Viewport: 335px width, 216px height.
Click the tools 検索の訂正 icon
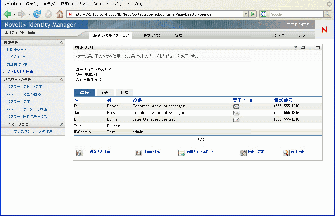(x=243, y=153)
